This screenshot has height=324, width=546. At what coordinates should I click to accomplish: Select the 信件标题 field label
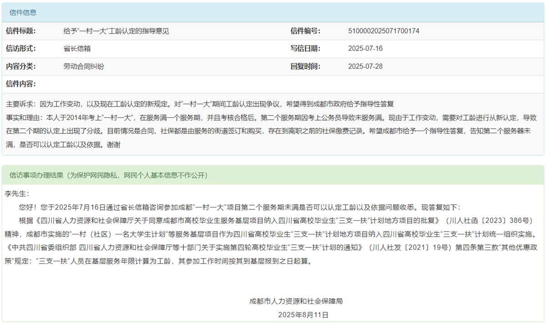tap(20, 31)
